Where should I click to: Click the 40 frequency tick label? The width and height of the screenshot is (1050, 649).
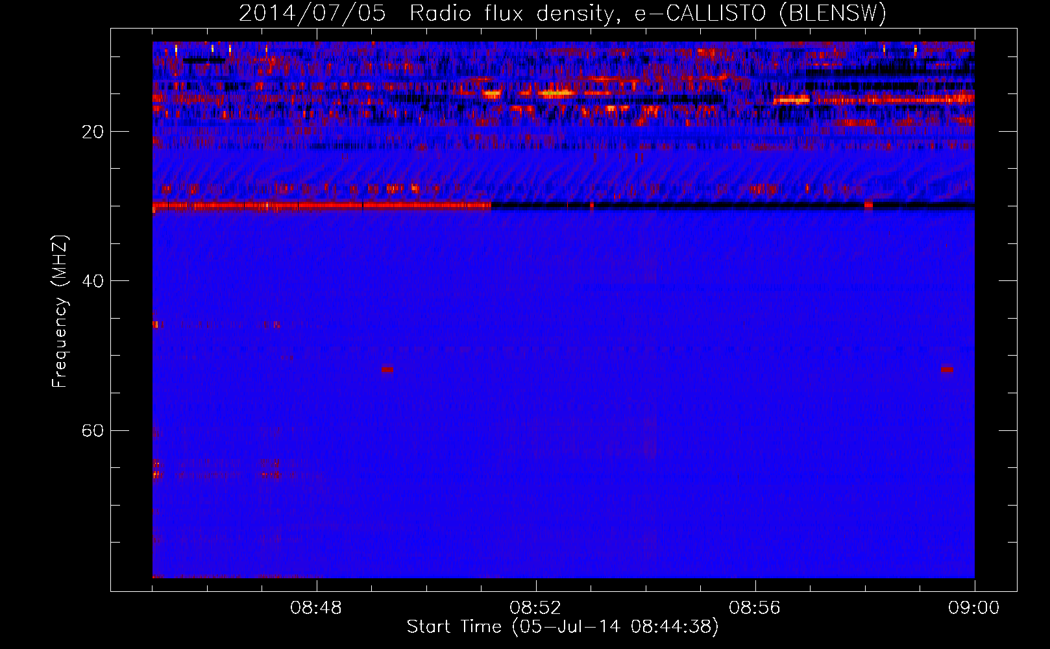(x=93, y=281)
